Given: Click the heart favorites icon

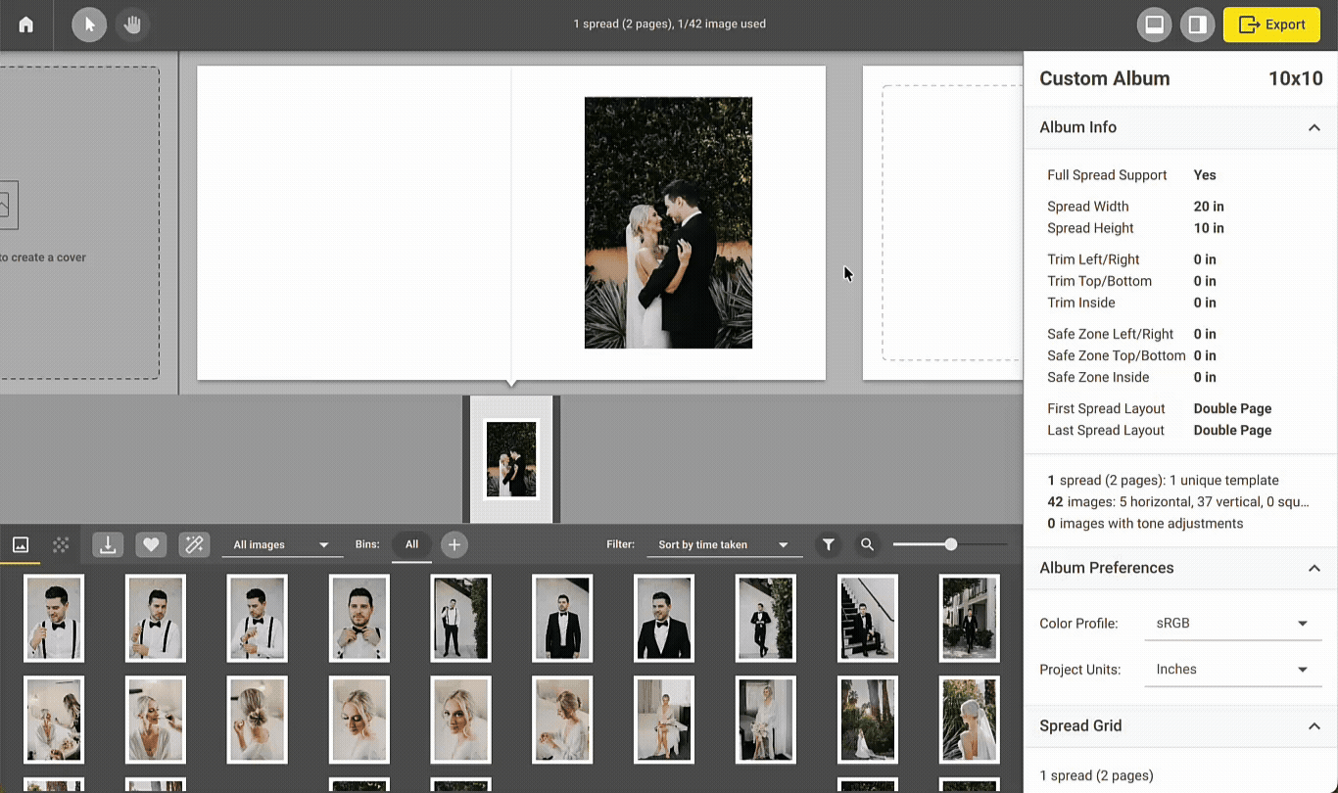Looking at the screenshot, I should (151, 545).
